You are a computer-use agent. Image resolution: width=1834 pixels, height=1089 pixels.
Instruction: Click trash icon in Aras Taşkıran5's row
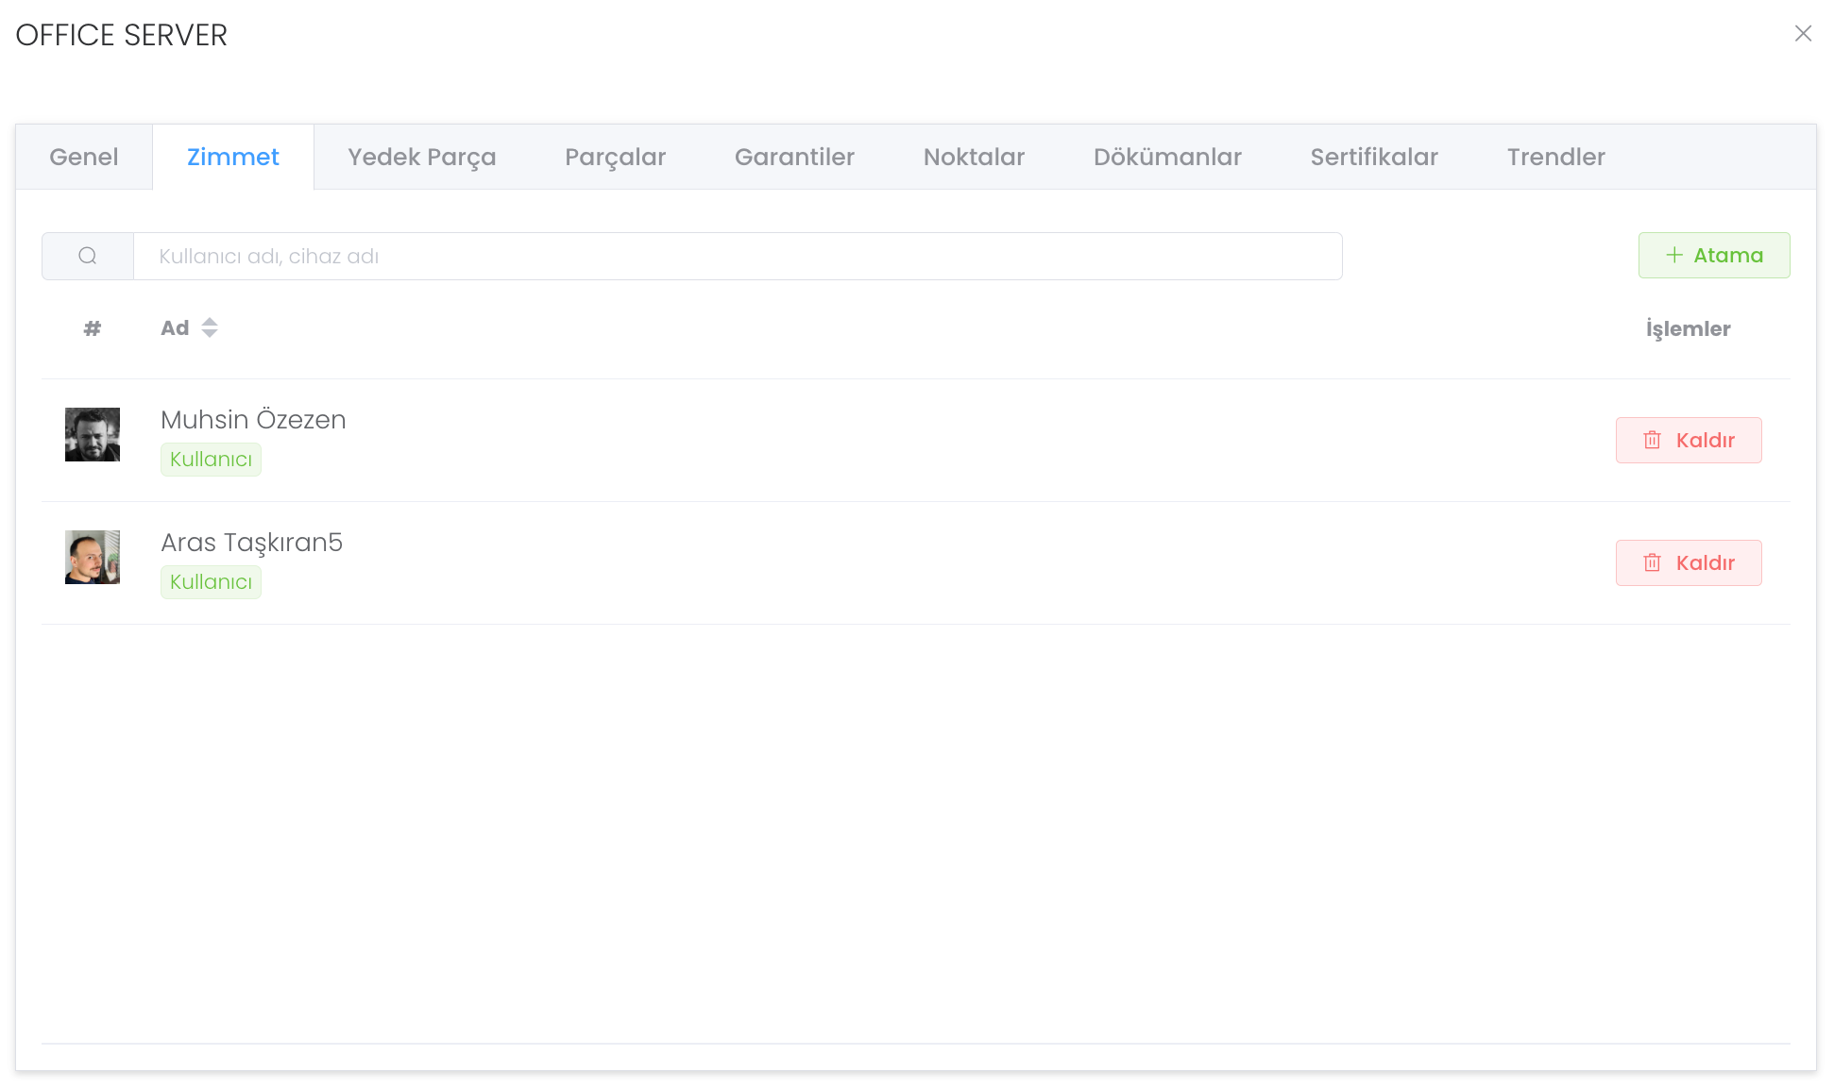point(1652,563)
